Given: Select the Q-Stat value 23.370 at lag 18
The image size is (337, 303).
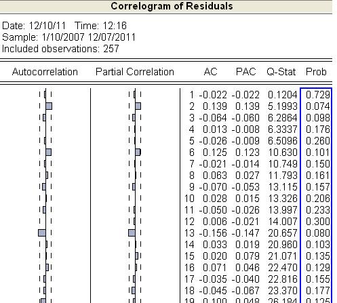Looking at the screenshot, I should coord(283,291).
